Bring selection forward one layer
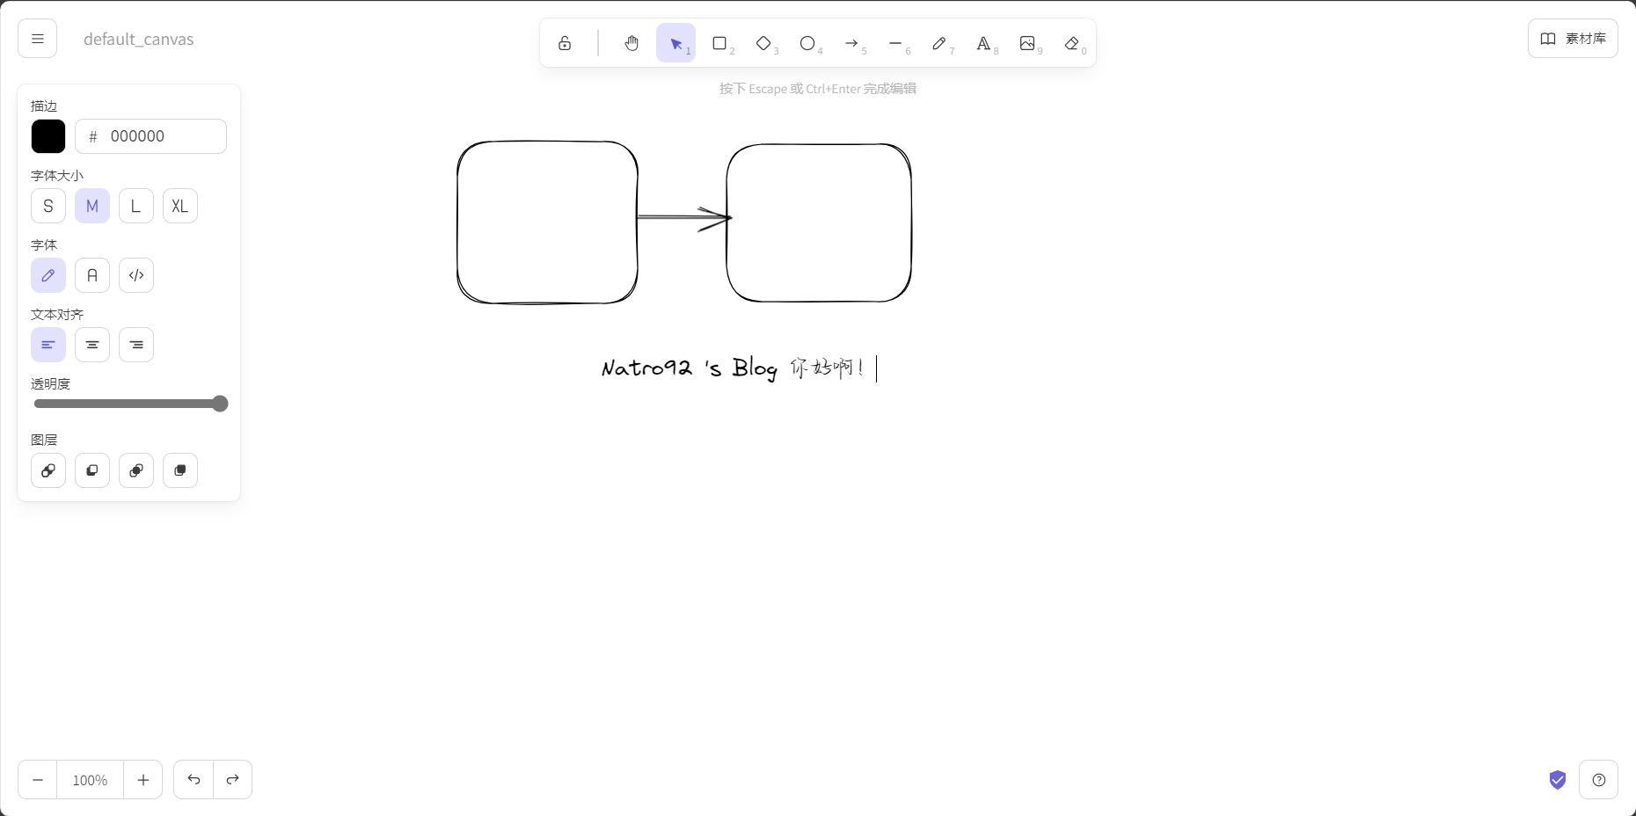1636x816 pixels. click(136, 470)
